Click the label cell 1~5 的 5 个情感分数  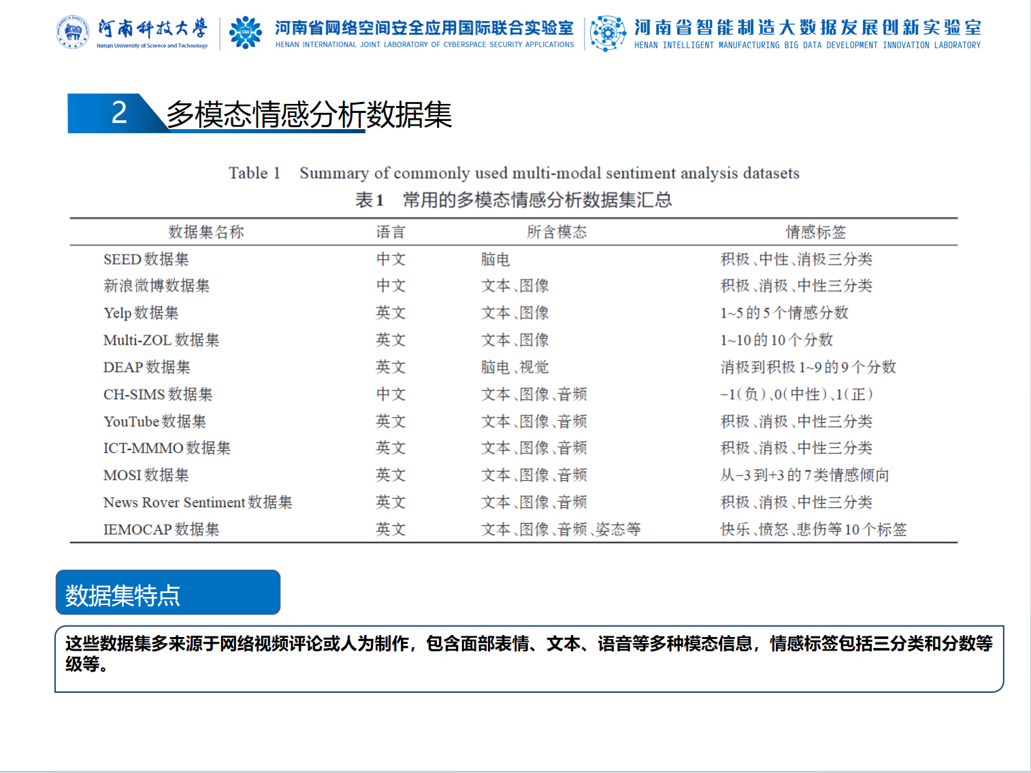(785, 313)
